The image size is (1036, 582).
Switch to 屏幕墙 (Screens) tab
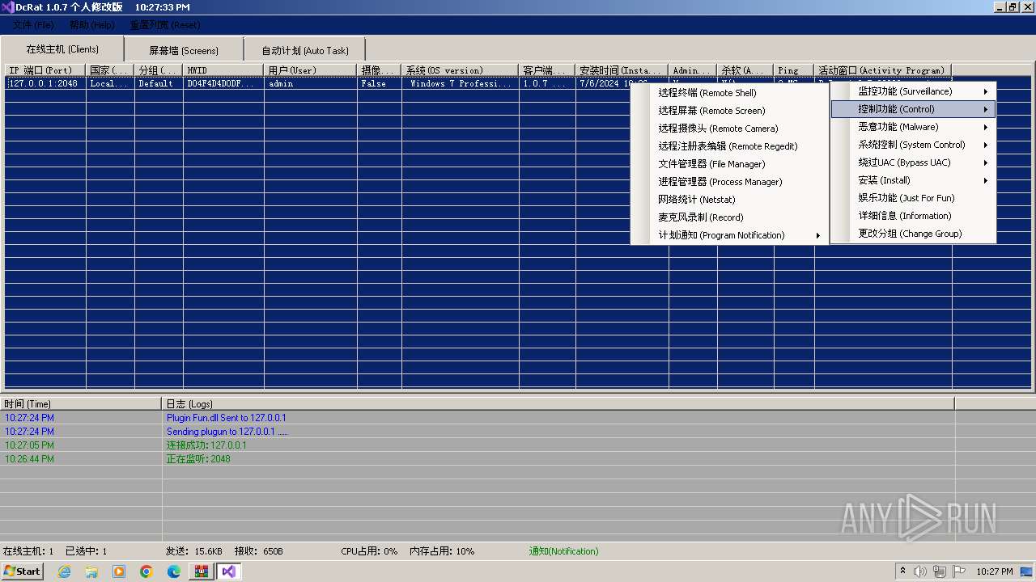click(184, 50)
